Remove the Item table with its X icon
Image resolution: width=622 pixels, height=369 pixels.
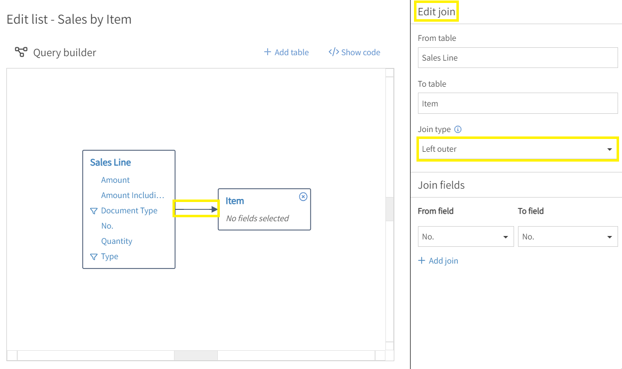(x=303, y=197)
